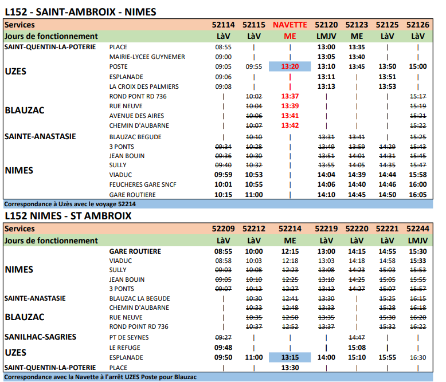The height and width of the screenshot is (382, 446).
Task: Click service number 52214
Action: click(290, 229)
